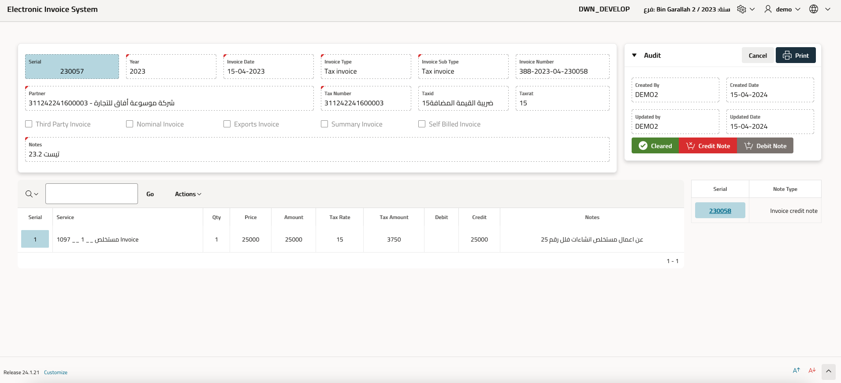
Task: Click the Invoice Type field
Action: pos(366,67)
